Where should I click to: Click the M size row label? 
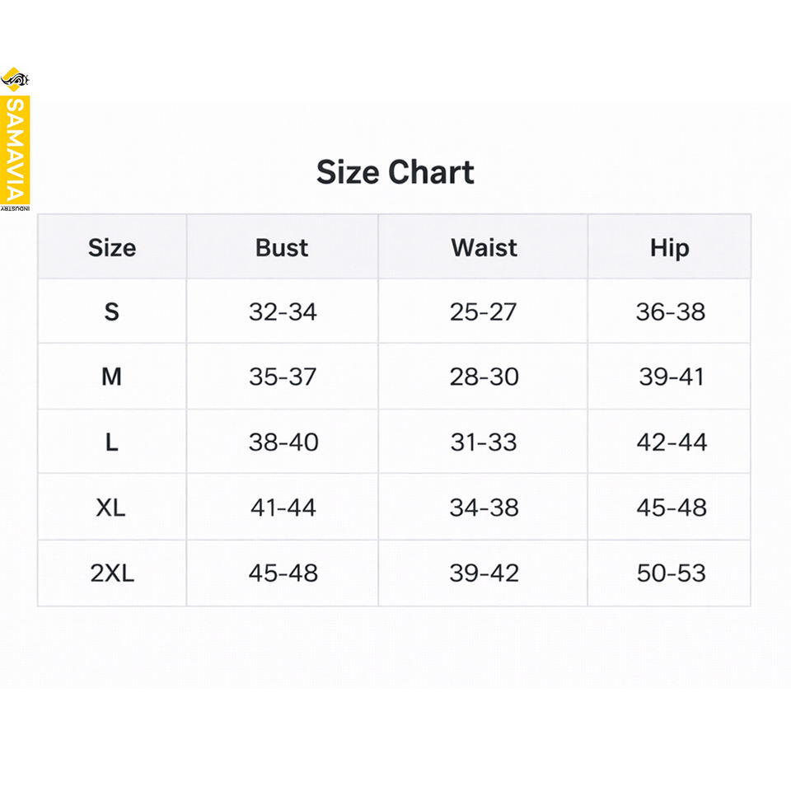pyautogui.click(x=112, y=377)
